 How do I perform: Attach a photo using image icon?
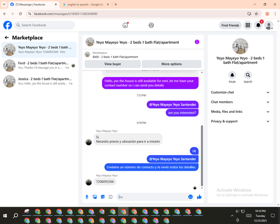pos(95,197)
